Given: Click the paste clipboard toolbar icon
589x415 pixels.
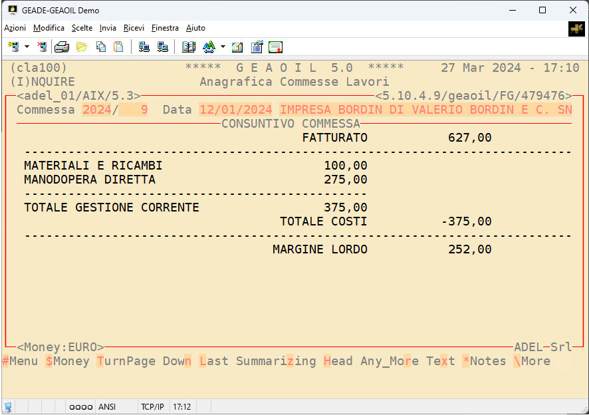Looking at the screenshot, I should pyautogui.click(x=118, y=47).
